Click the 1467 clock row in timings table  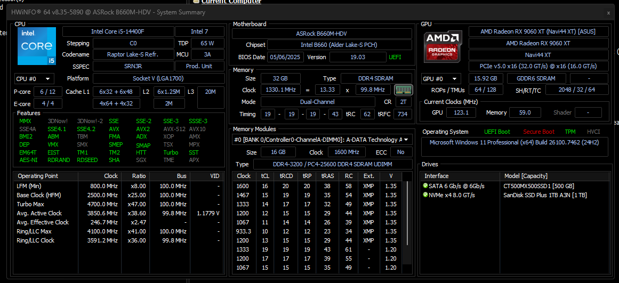pyautogui.click(x=318, y=195)
